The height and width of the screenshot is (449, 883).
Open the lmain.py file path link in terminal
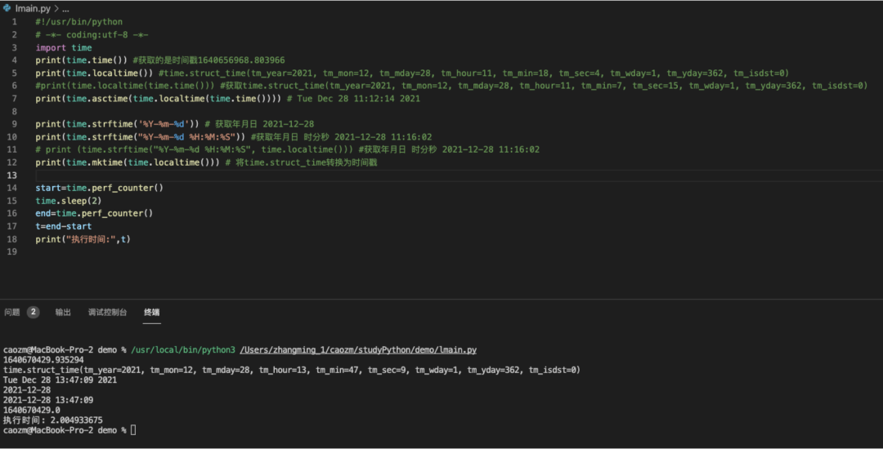click(358, 349)
